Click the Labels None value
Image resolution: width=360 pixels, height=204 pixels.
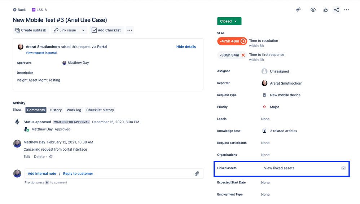(x=265, y=119)
